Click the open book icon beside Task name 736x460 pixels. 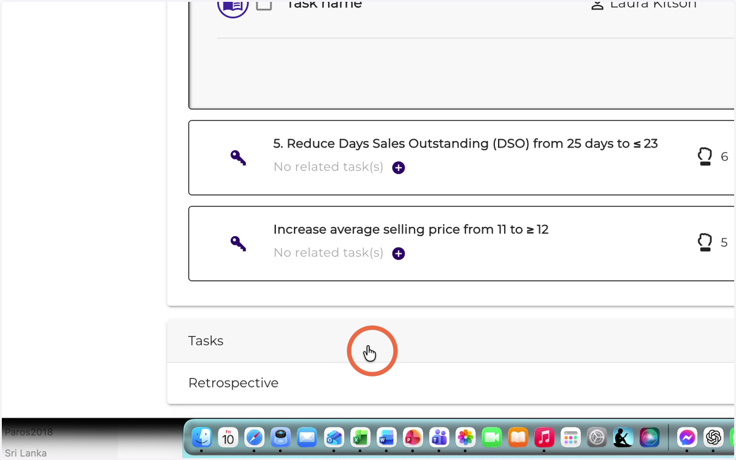[x=233, y=6]
